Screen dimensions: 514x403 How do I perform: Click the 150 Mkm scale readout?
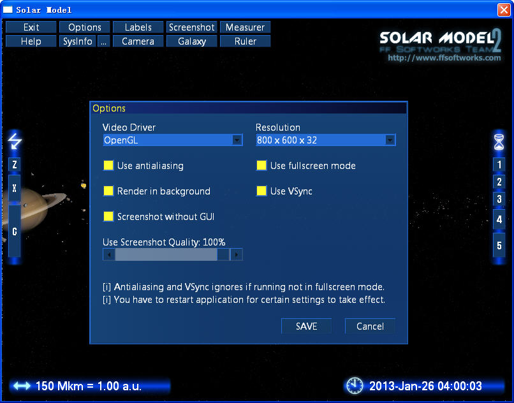point(89,386)
